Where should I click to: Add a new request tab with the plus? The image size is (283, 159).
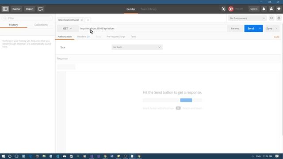click(x=88, y=20)
